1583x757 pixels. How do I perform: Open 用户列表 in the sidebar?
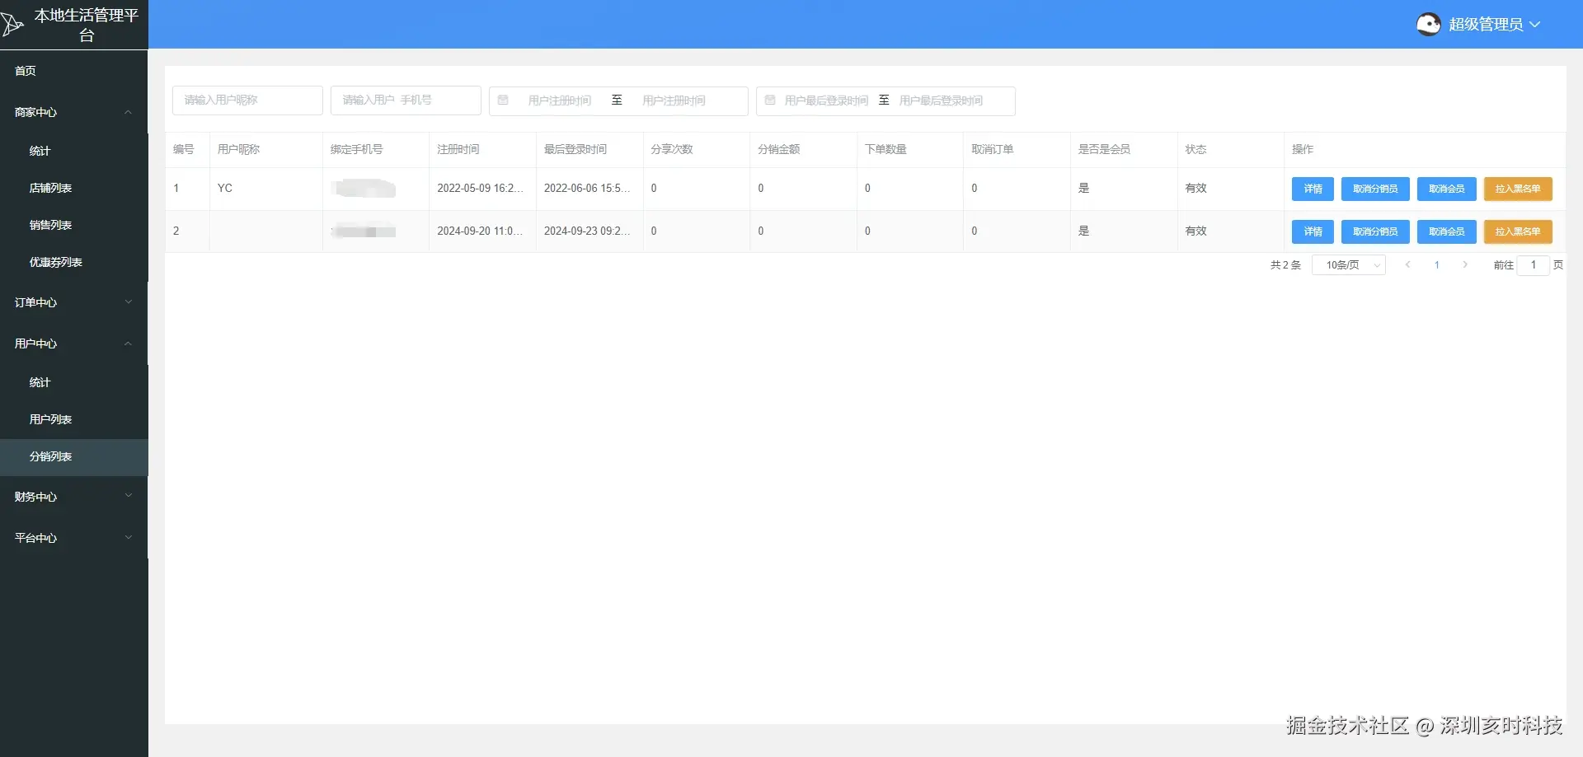tap(73, 419)
